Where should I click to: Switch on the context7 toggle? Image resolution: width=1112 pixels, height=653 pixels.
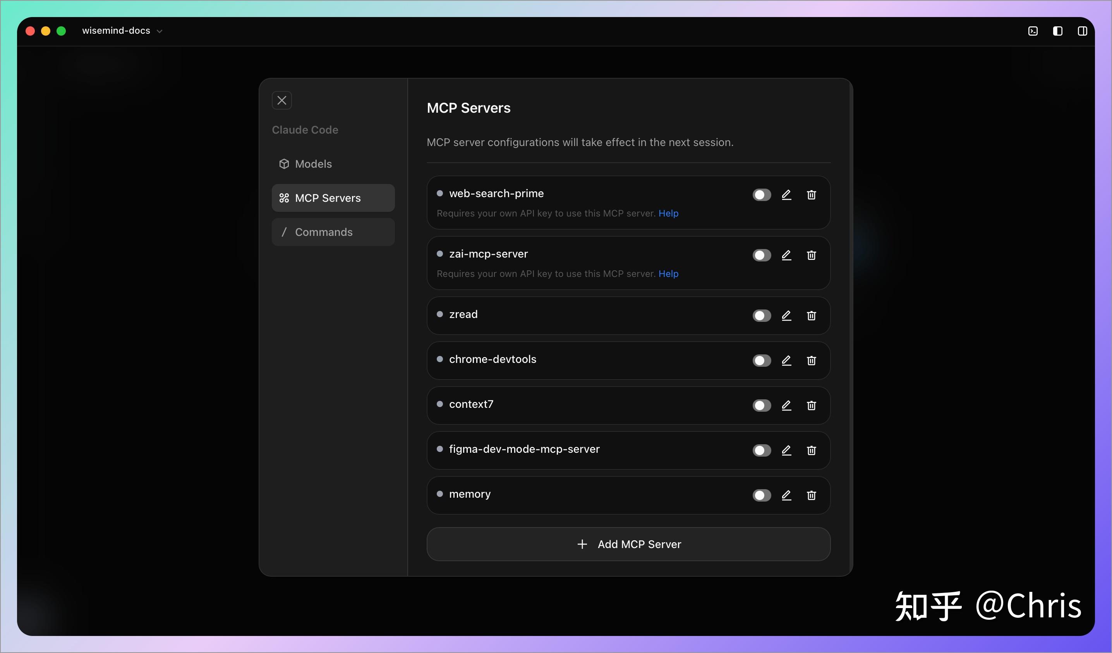click(762, 405)
